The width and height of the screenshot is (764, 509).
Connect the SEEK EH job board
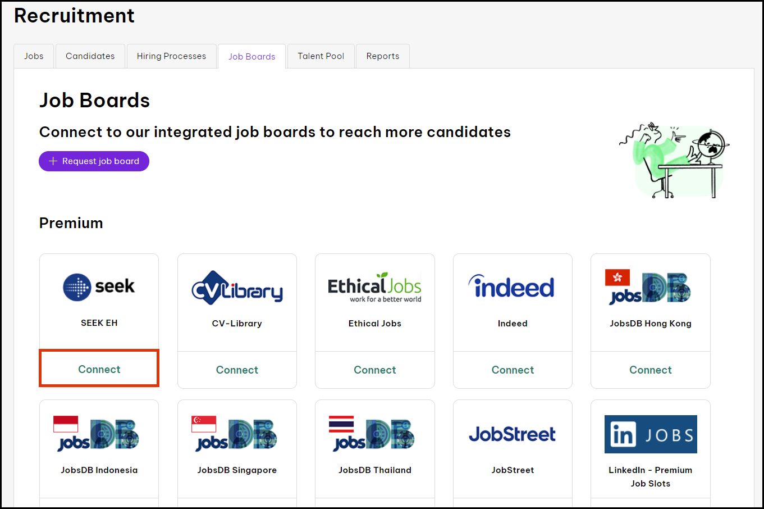point(99,369)
